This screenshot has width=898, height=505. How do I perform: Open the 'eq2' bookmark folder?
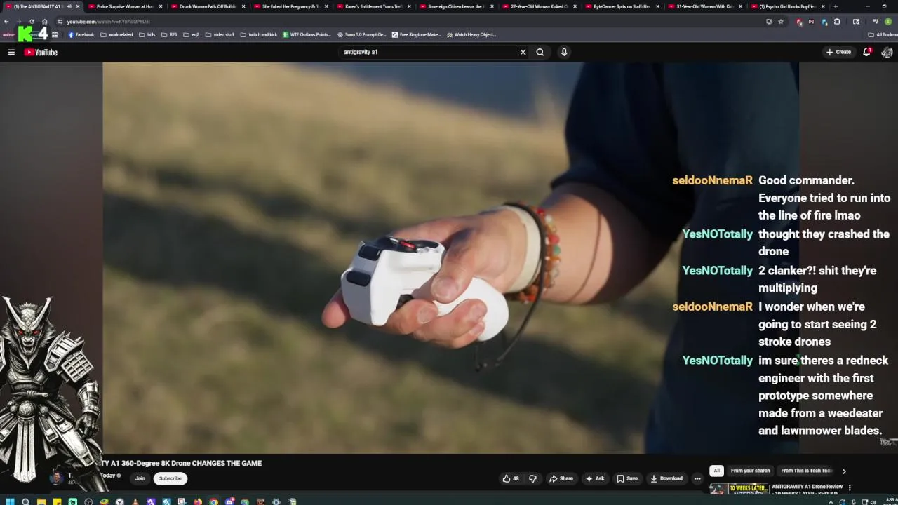(192, 34)
